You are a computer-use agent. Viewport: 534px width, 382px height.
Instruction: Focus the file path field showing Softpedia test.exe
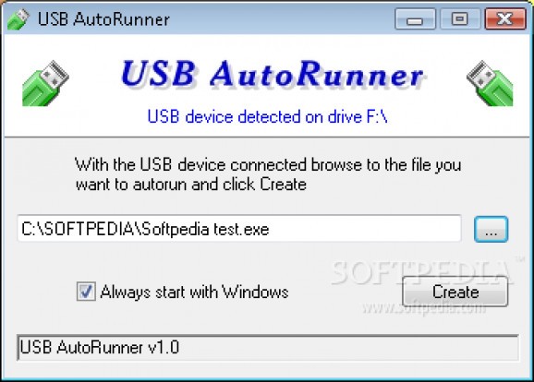[239, 229]
